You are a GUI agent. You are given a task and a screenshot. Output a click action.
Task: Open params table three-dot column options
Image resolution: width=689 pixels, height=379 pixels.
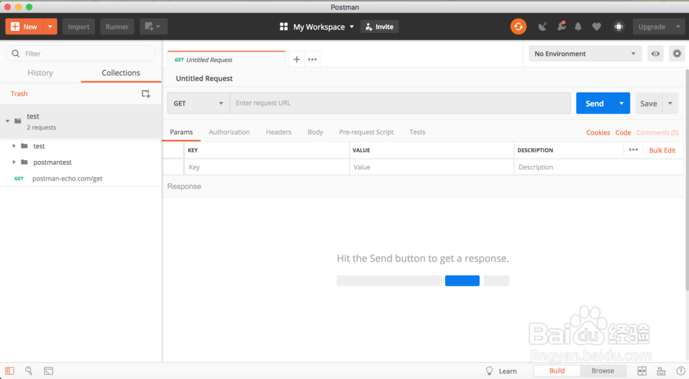point(633,150)
